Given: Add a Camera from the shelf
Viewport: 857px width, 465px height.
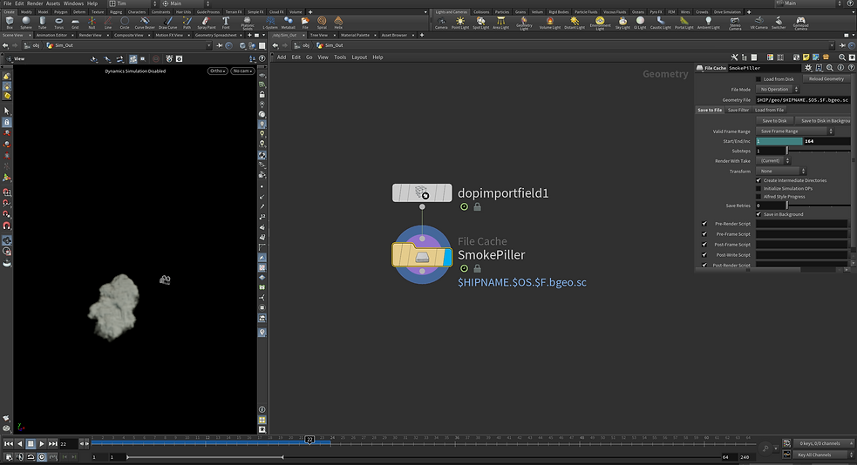Looking at the screenshot, I should [x=441, y=23].
